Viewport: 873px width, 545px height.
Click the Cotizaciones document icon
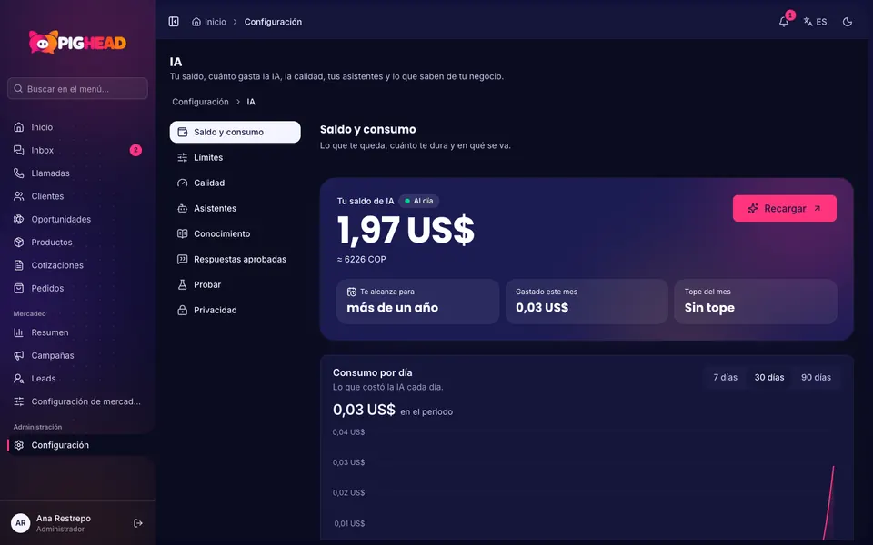(19, 265)
